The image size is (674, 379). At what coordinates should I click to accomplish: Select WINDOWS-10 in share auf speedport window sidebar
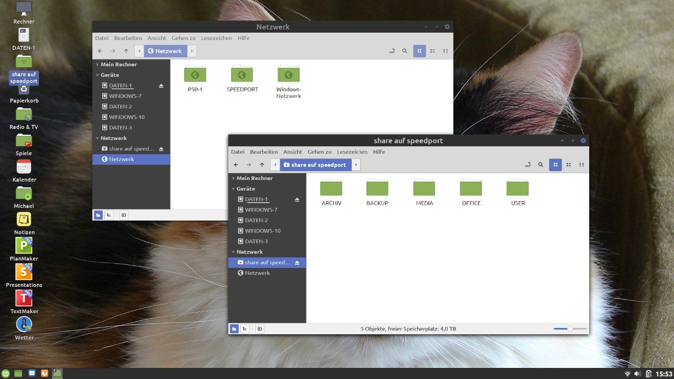tap(267, 231)
